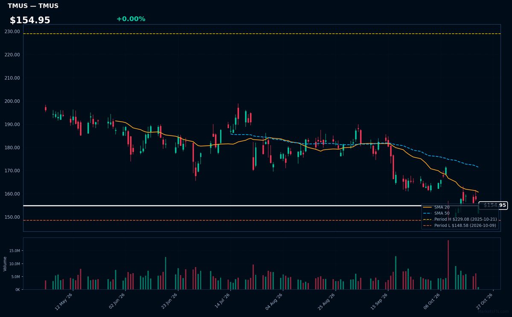Click the 23 Jun '26 date label

[x=169, y=301]
